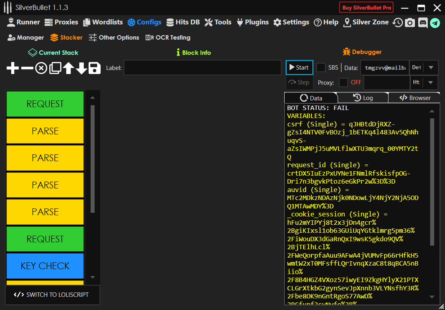The height and width of the screenshot is (310, 445).
Task: Open the proxy type dropdown
Action: [x=431, y=82]
